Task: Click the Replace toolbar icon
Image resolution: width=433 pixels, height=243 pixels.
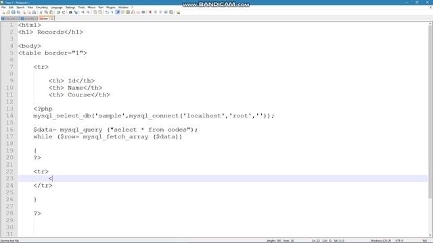Action: pos(76,12)
